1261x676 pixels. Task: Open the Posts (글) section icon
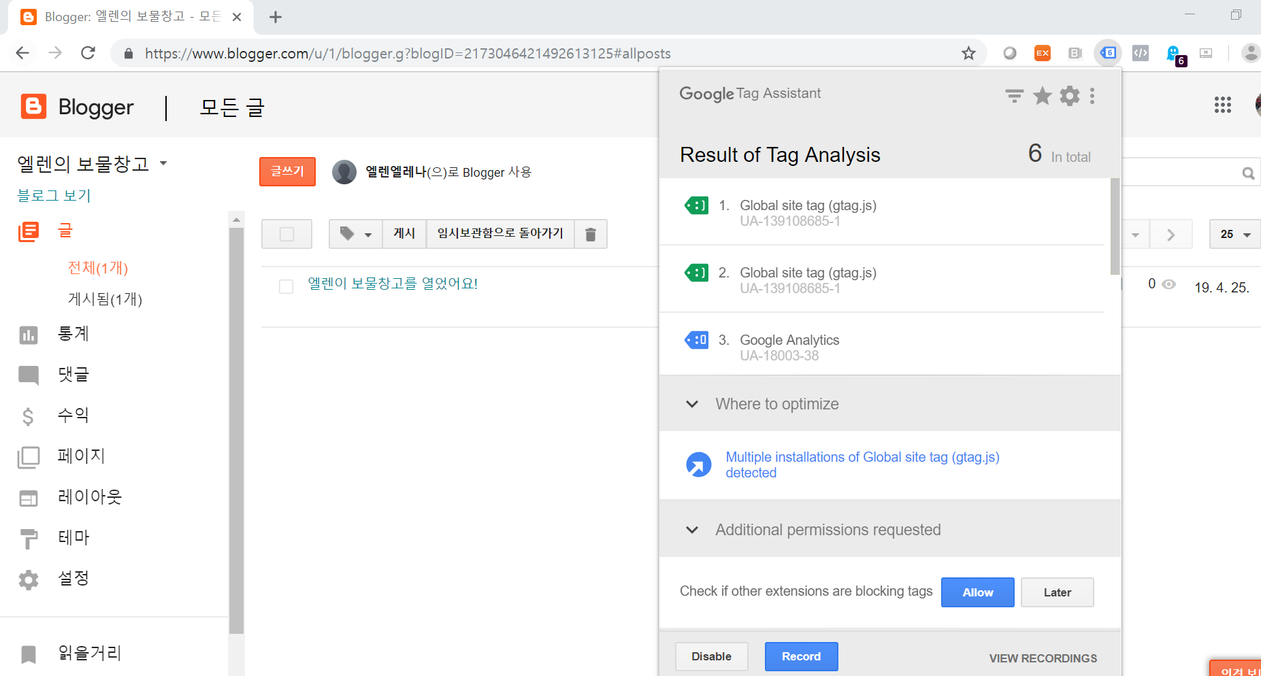tap(29, 231)
